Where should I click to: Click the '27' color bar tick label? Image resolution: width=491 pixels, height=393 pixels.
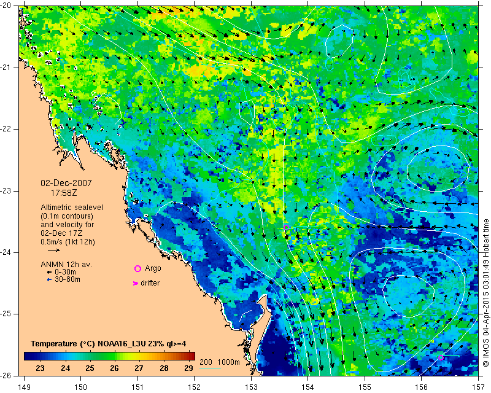pyautogui.click(x=139, y=368)
